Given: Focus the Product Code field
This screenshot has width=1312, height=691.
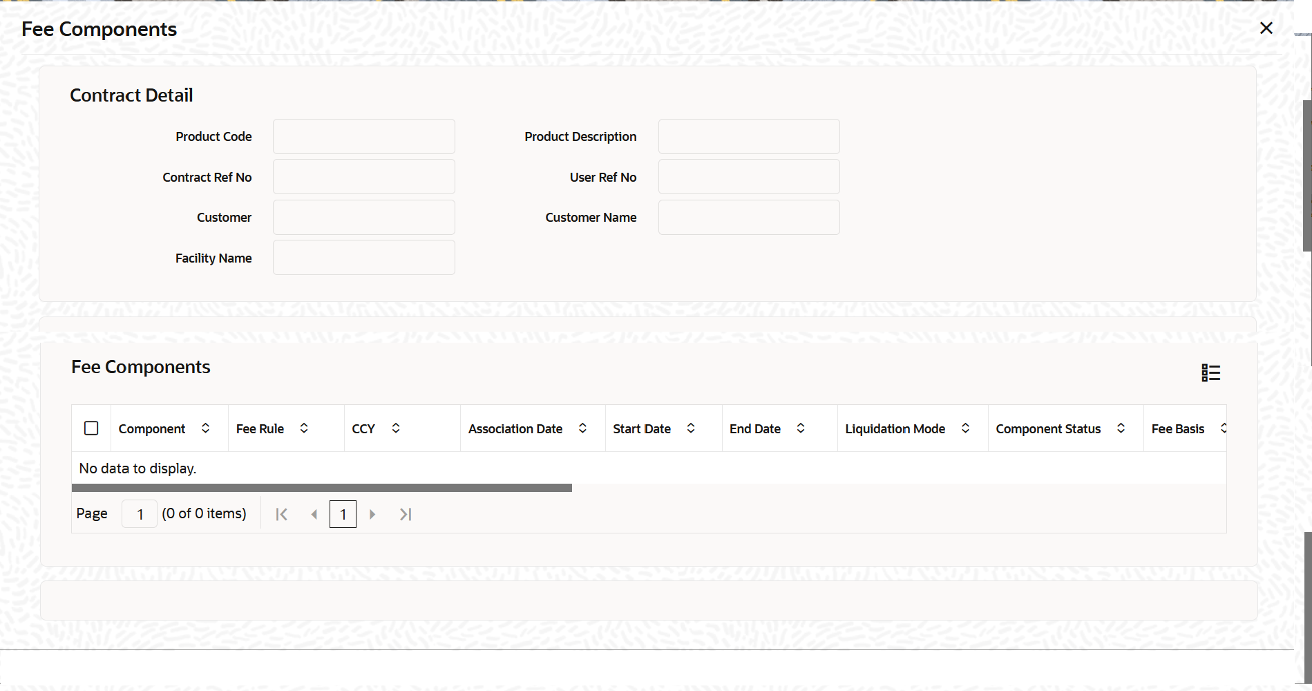Looking at the screenshot, I should (x=363, y=137).
